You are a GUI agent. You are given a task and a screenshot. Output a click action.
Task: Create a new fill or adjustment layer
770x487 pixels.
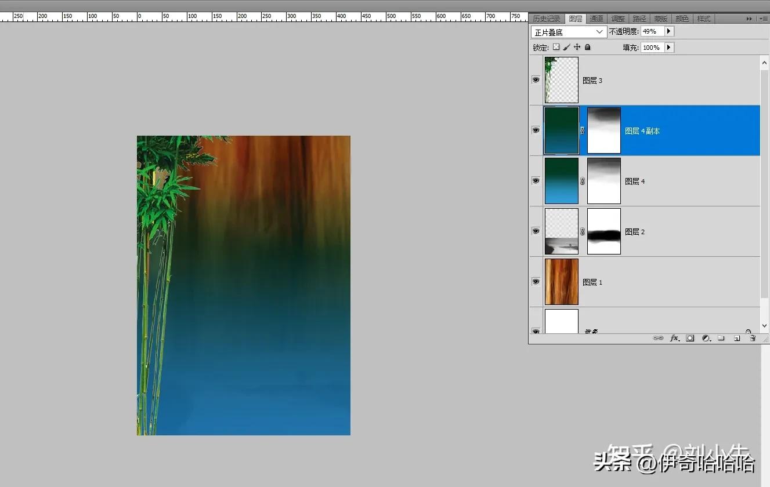[x=706, y=338]
